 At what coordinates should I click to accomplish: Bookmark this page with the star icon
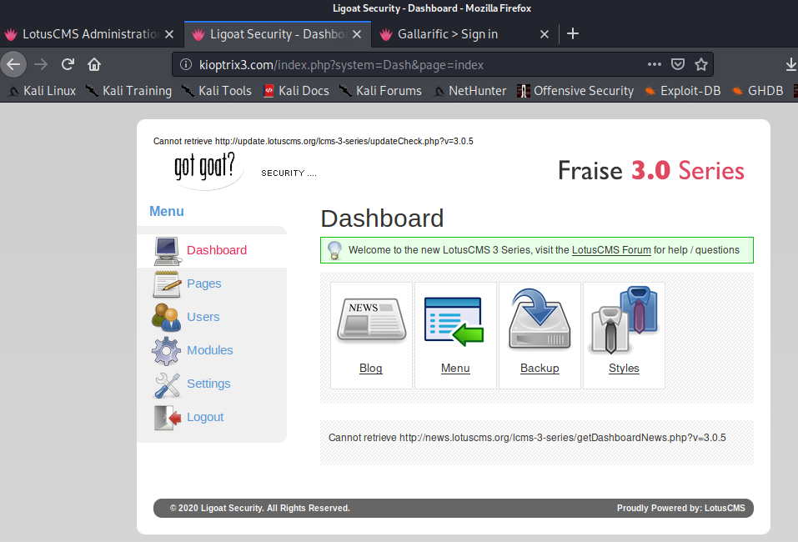(x=701, y=64)
